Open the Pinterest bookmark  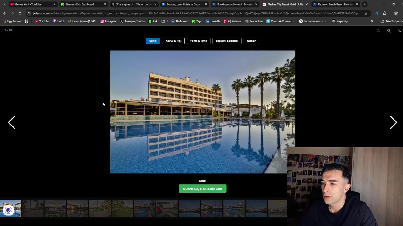point(233,21)
